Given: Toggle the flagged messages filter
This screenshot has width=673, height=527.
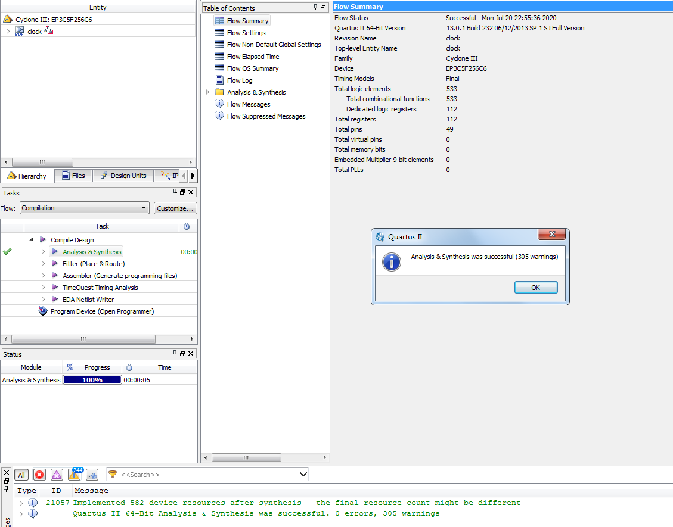Looking at the screenshot, I should (92, 475).
